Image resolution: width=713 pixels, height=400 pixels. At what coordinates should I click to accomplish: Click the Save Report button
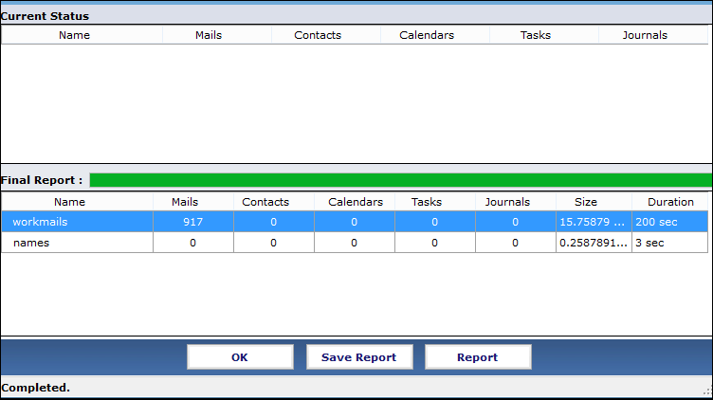tap(359, 356)
